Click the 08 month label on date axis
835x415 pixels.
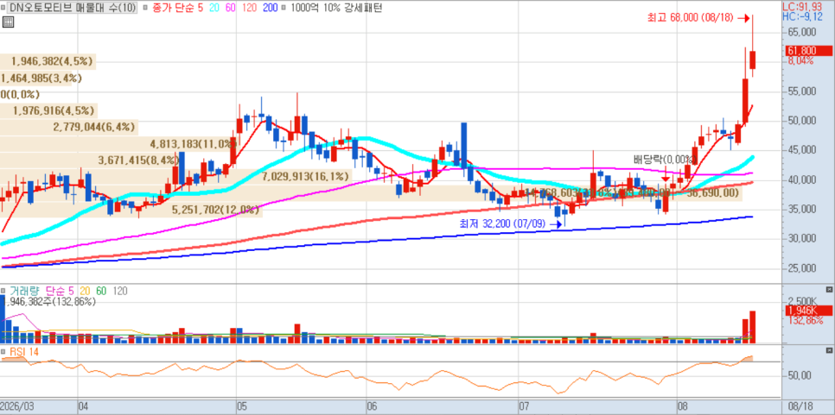point(682,408)
